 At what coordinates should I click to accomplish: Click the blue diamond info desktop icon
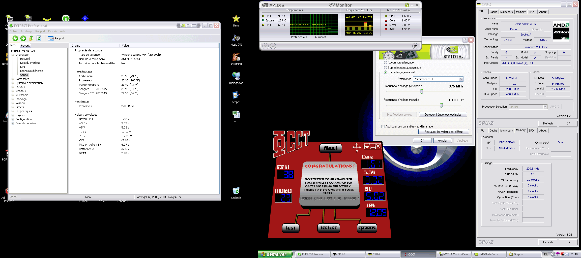click(x=85, y=18)
